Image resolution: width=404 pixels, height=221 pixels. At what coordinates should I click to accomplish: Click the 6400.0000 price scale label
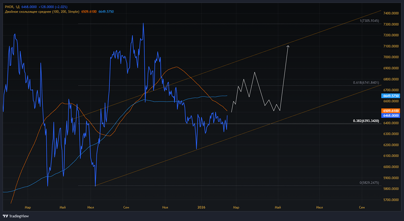[x=391, y=123]
